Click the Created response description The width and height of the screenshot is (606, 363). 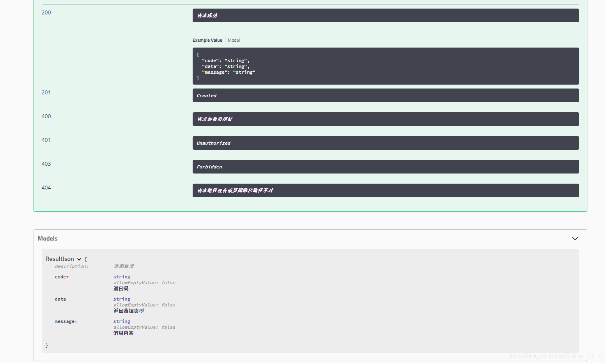pos(386,96)
